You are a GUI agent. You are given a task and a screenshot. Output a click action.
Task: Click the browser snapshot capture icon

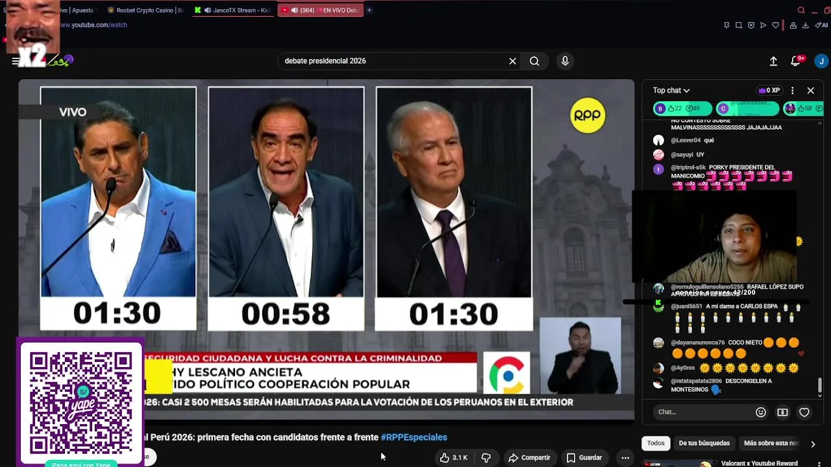739,25
